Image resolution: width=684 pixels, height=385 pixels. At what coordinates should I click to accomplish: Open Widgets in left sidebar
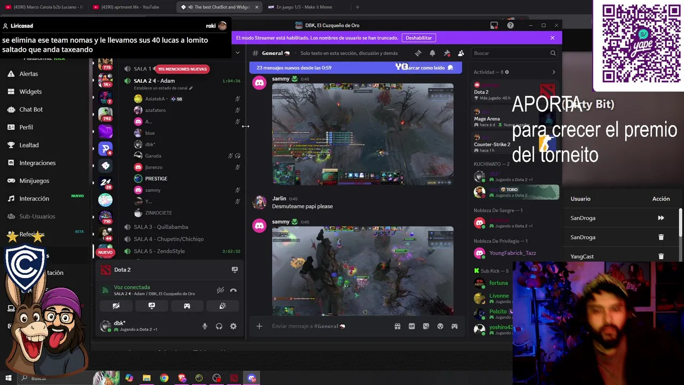click(30, 91)
